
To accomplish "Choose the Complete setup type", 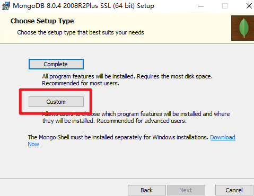I will pyautogui.click(x=56, y=64).
